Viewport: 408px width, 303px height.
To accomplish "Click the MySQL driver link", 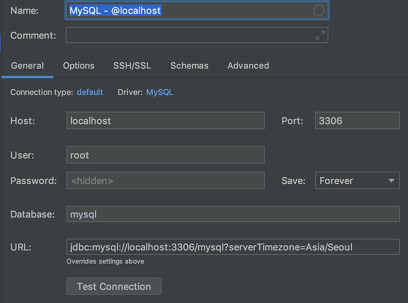I will pos(160,92).
